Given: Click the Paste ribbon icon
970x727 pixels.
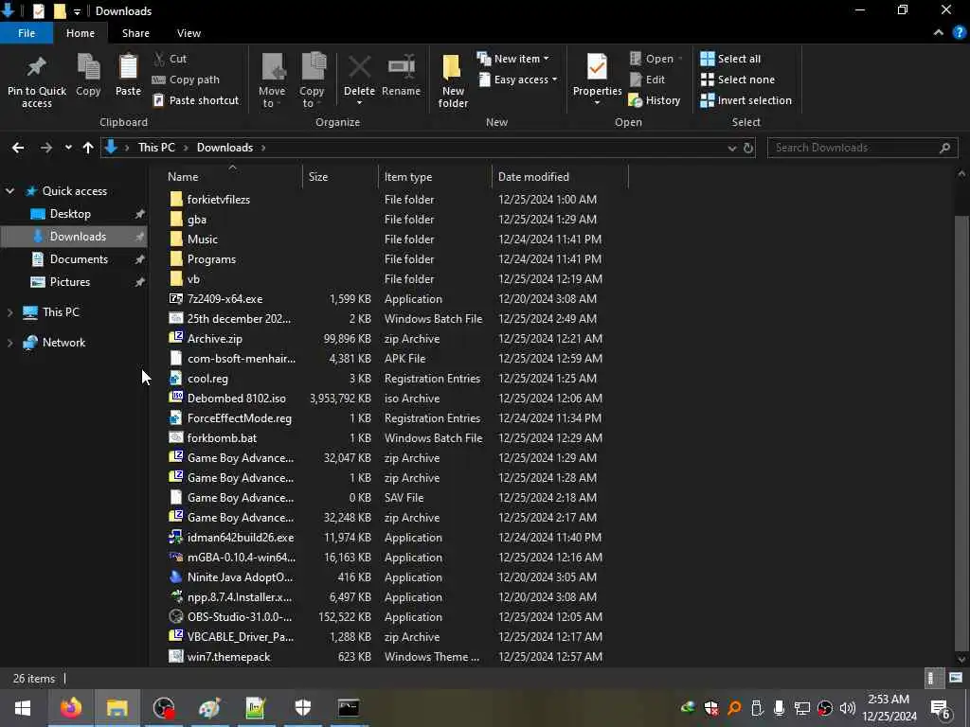Looking at the screenshot, I should click(128, 74).
